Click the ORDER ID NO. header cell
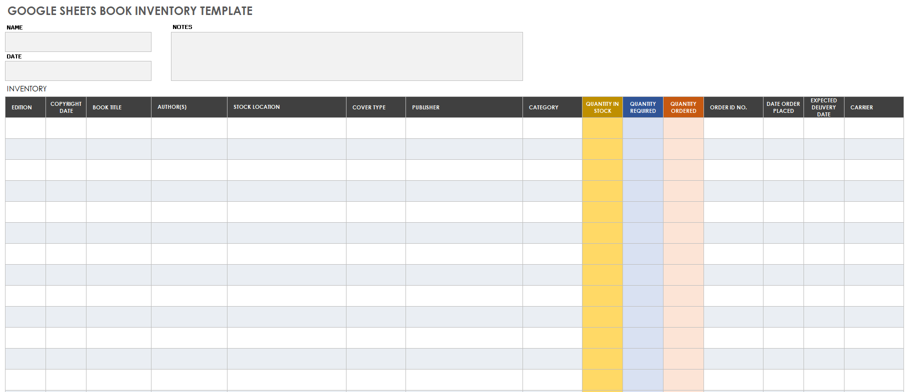 click(733, 107)
